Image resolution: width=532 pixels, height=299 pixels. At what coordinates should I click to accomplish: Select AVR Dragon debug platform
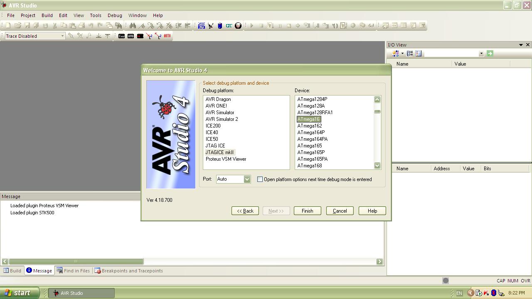click(218, 99)
